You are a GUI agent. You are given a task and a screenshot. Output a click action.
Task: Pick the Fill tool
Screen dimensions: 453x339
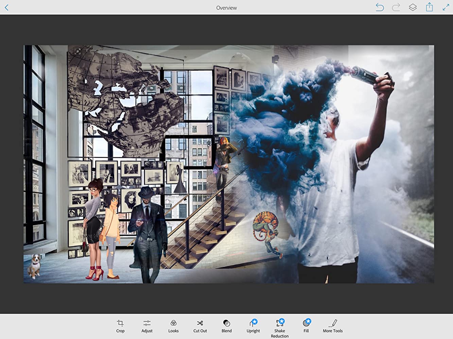click(x=306, y=326)
